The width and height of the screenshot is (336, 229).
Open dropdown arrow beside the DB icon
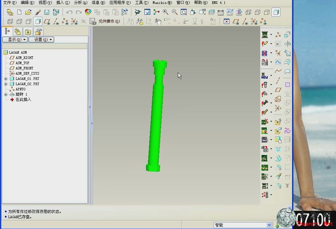coord(271,149)
